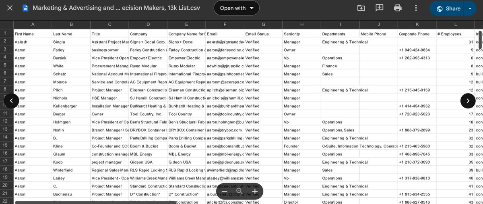This screenshot has height=204, width=483.
Task: Click the "Tool Country, Inc." cell
Action: click(148, 114)
